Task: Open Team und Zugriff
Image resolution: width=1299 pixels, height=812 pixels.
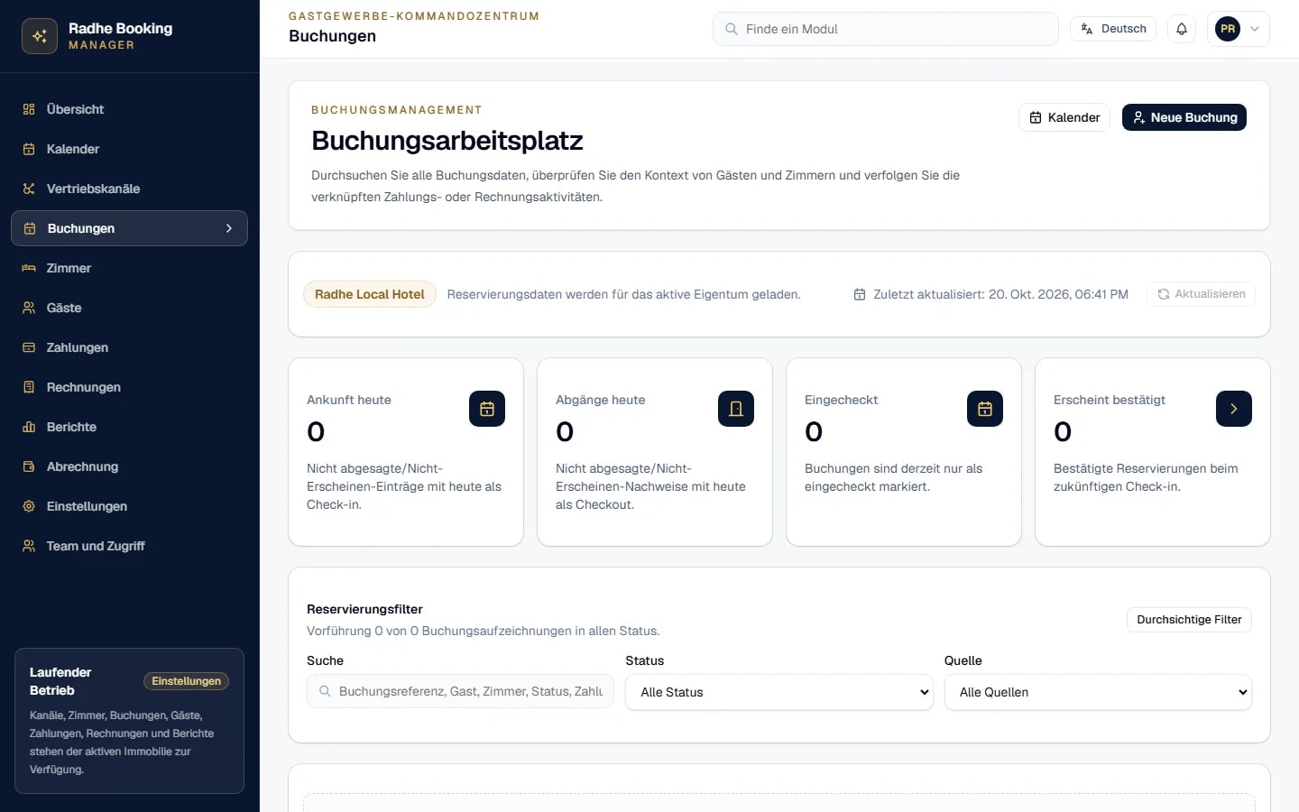Action: [x=129, y=546]
